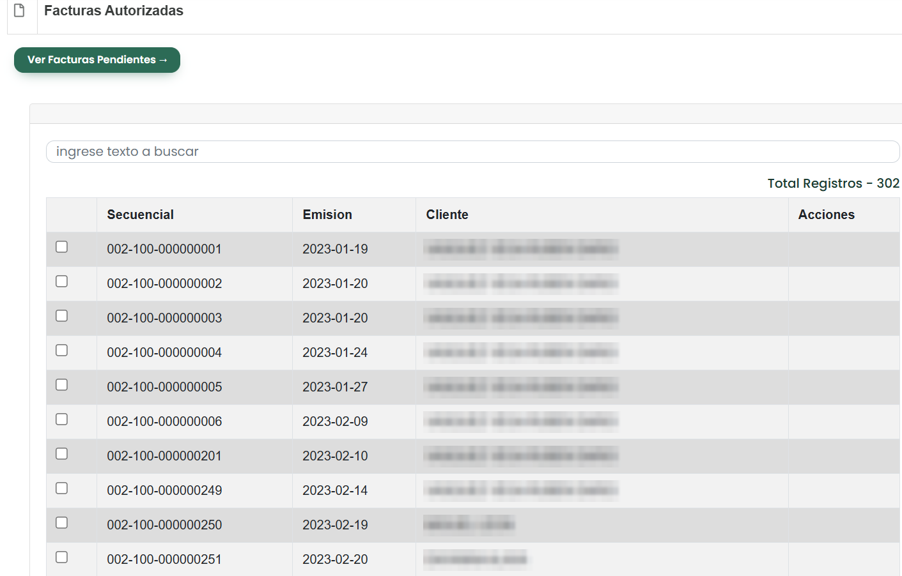
Task: Toggle the checkbox for invoice 002-100-000000251
Action: click(62, 557)
